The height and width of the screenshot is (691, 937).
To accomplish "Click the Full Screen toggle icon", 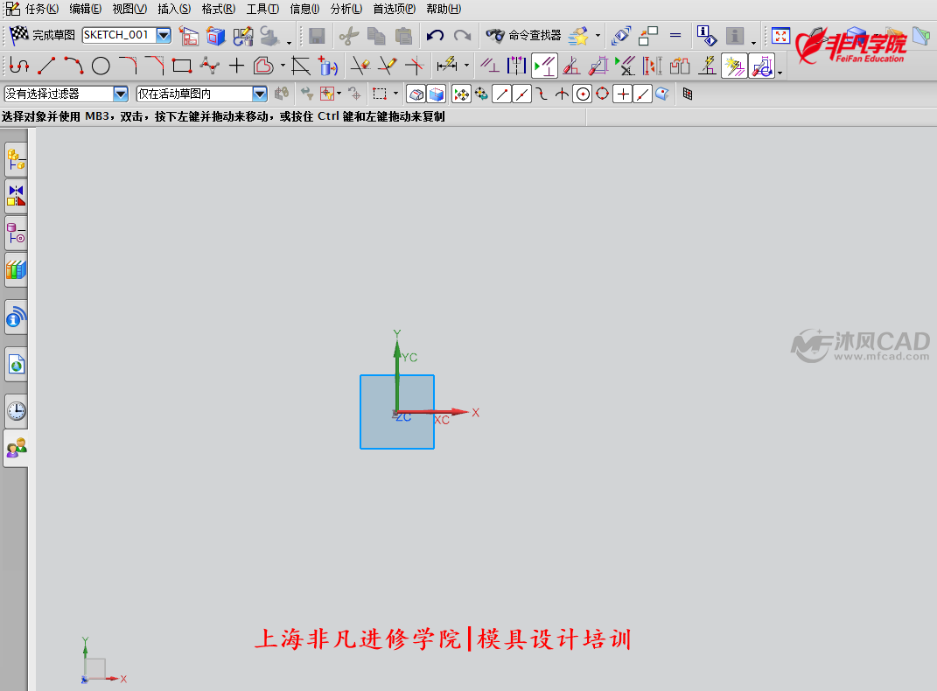I will (x=780, y=36).
